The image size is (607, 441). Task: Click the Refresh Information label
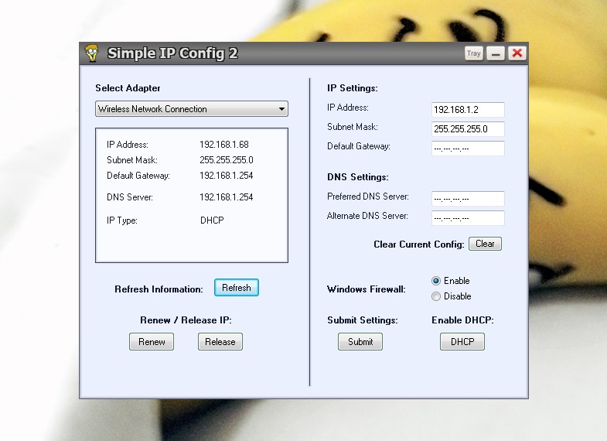pyautogui.click(x=159, y=289)
